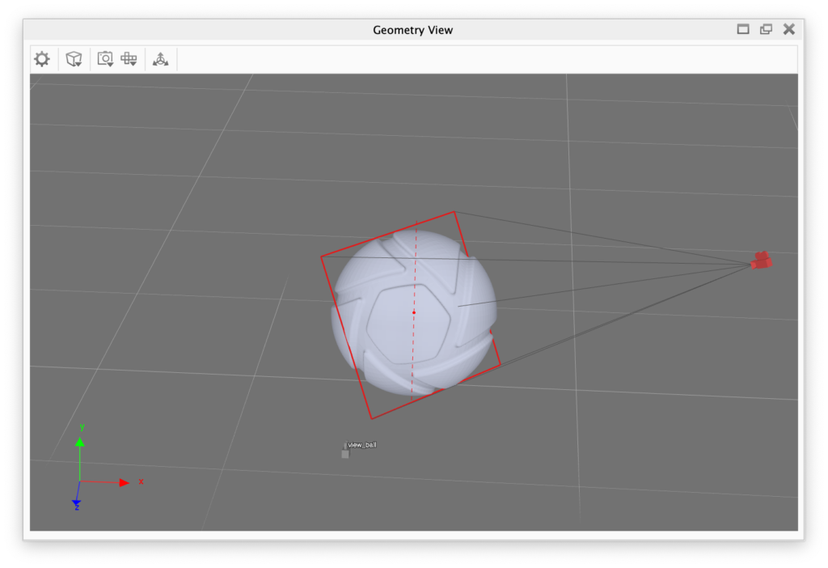Click the red X axis arrow
This screenshot has height=568, width=828.
[x=124, y=482]
